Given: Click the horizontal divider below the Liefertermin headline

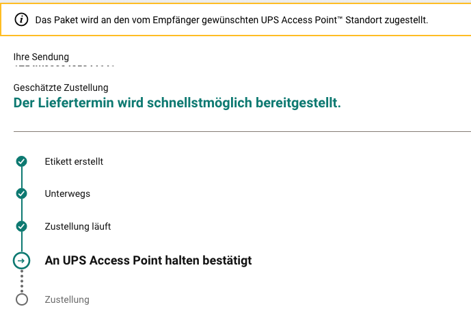Looking at the screenshot, I should point(242,131).
